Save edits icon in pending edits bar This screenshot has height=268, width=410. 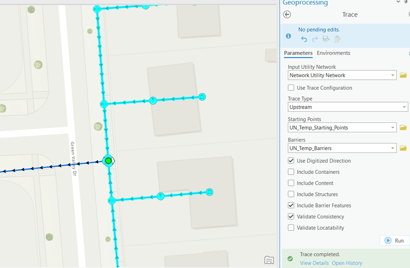[x=326, y=39]
